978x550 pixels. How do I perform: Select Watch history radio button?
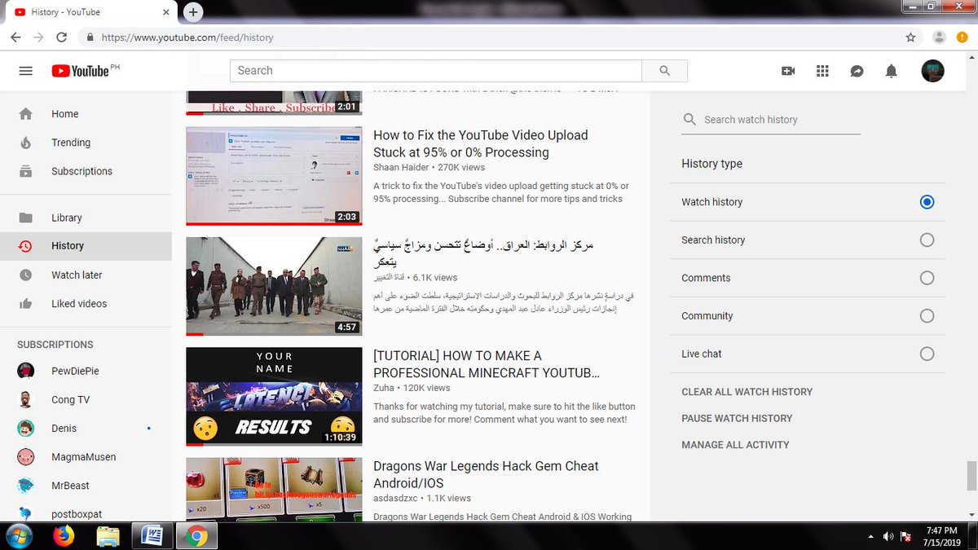point(927,202)
